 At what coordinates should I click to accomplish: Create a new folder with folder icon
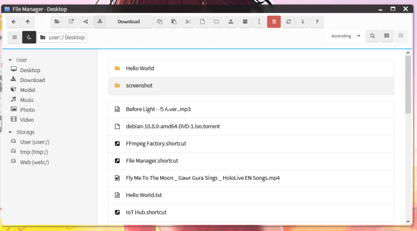[x=217, y=21]
